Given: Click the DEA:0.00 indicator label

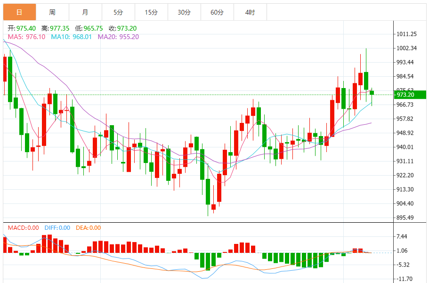Looking at the screenshot, I should (88, 228).
